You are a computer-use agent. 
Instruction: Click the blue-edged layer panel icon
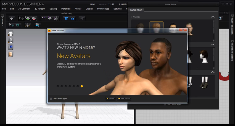click(37, 25)
